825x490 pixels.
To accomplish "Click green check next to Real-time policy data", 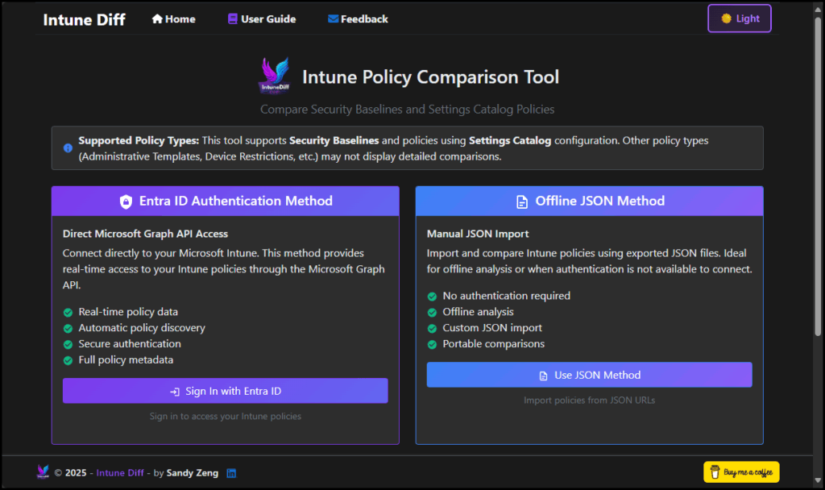I will coord(68,313).
